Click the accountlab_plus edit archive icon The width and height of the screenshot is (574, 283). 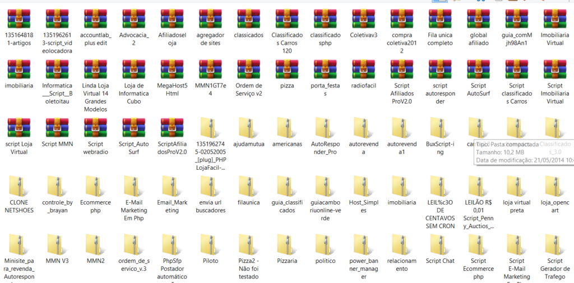(x=95, y=18)
